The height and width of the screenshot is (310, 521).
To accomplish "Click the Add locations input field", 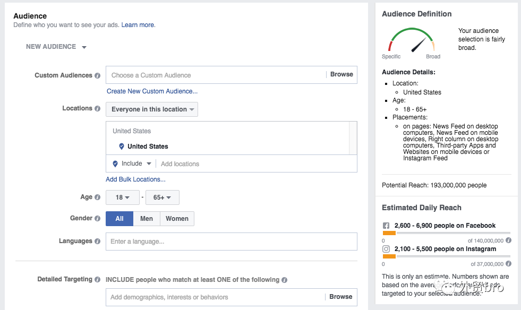I will point(257,164).
